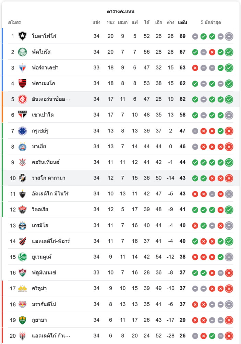Click the Corinthians team logo
This screenshot has width=241, height=344.
pos(22,162)
